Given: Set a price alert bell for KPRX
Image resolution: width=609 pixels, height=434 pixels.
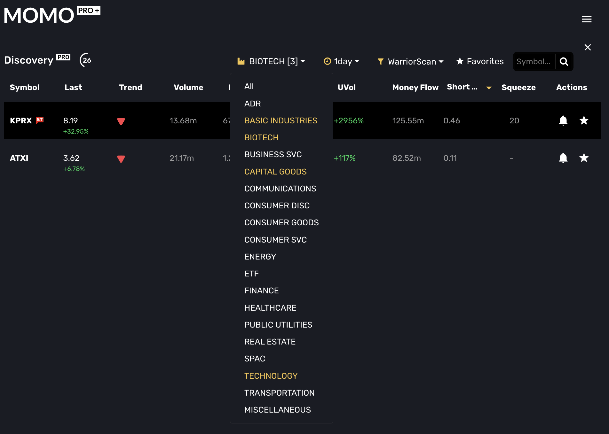Looking at the screenshot, I should tap(563, 120).
